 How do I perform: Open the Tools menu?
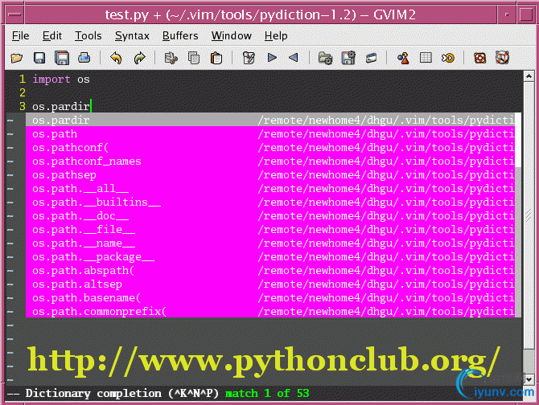(x=88, y=35)
